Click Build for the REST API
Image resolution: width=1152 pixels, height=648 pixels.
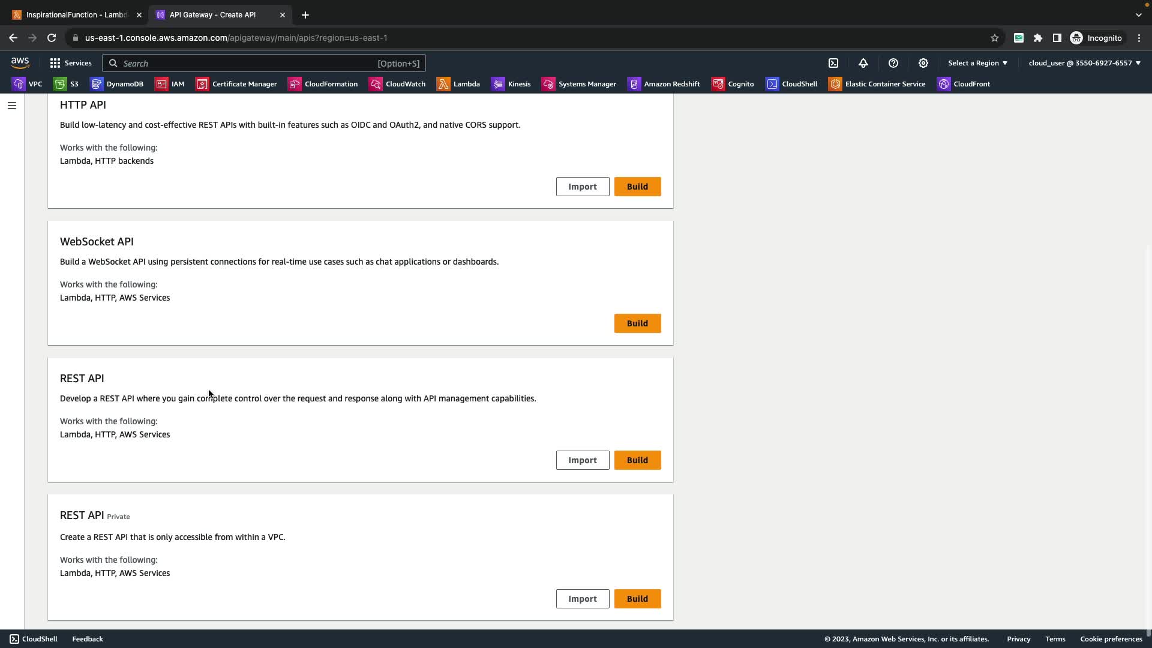637,460
